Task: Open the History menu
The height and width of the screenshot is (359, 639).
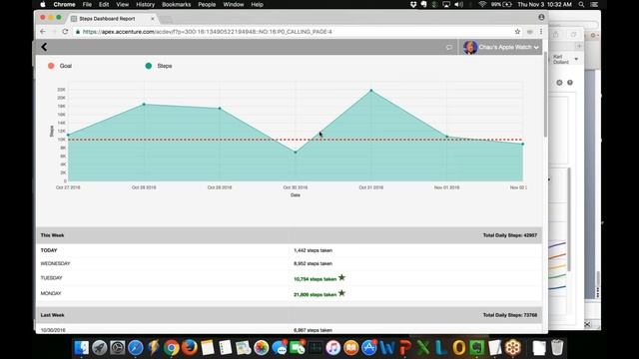Action: pyautogui.click(x=145, y=4)
